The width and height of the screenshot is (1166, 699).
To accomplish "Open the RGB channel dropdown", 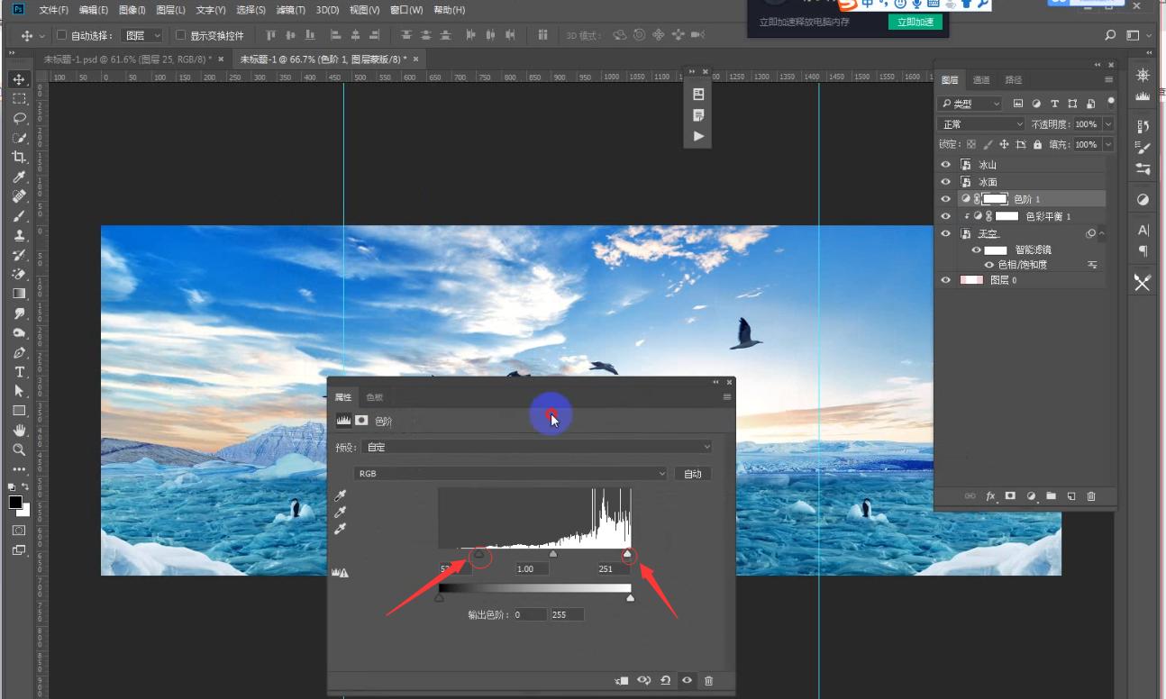I will coord(511,474).
